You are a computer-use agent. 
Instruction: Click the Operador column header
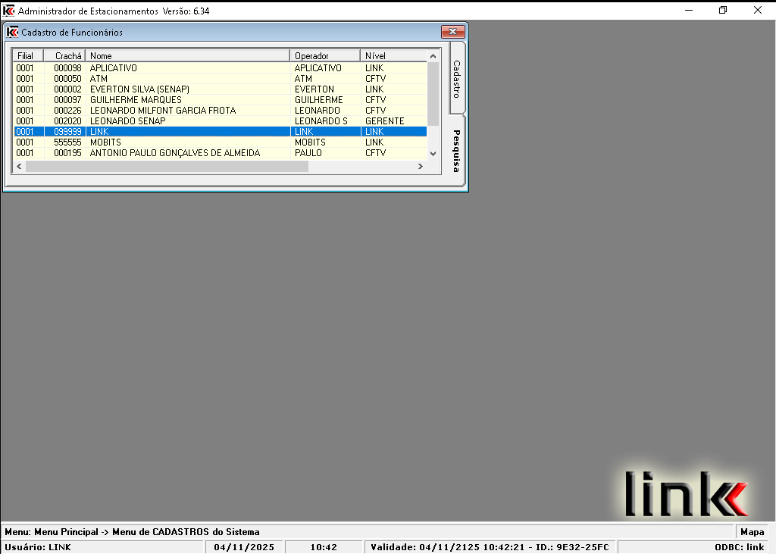point(324,56)
